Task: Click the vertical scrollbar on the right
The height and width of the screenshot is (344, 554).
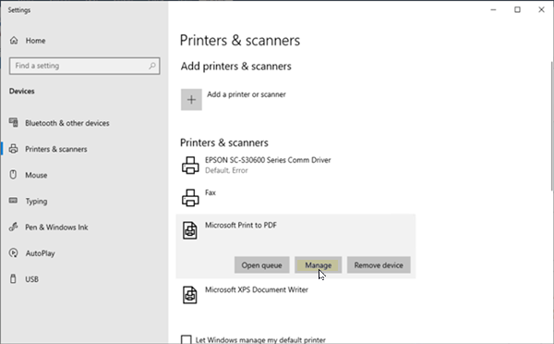Action: coord(552,126)
